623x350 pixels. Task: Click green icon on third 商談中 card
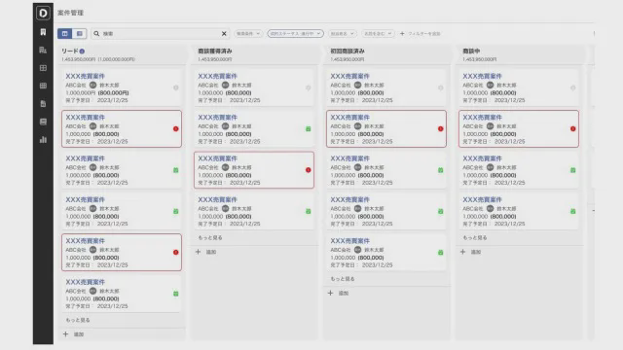572,170
